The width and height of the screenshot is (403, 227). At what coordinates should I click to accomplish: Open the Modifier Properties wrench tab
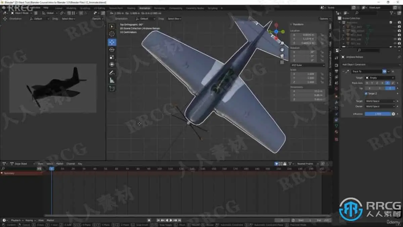pos(336,103)
